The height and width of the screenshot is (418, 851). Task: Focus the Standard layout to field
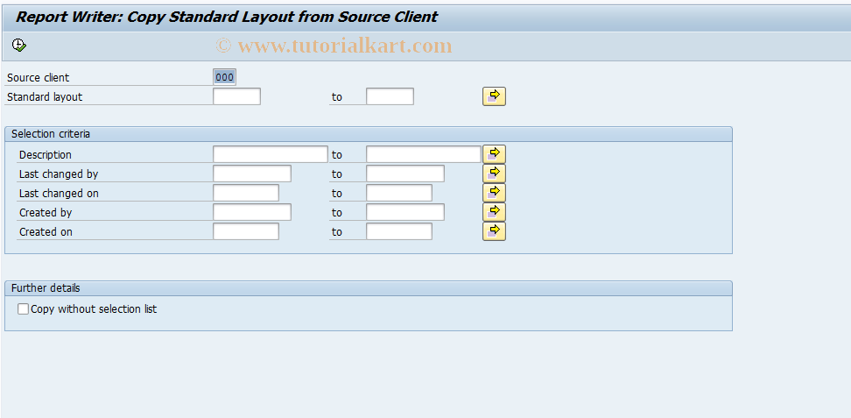[390, 96]
